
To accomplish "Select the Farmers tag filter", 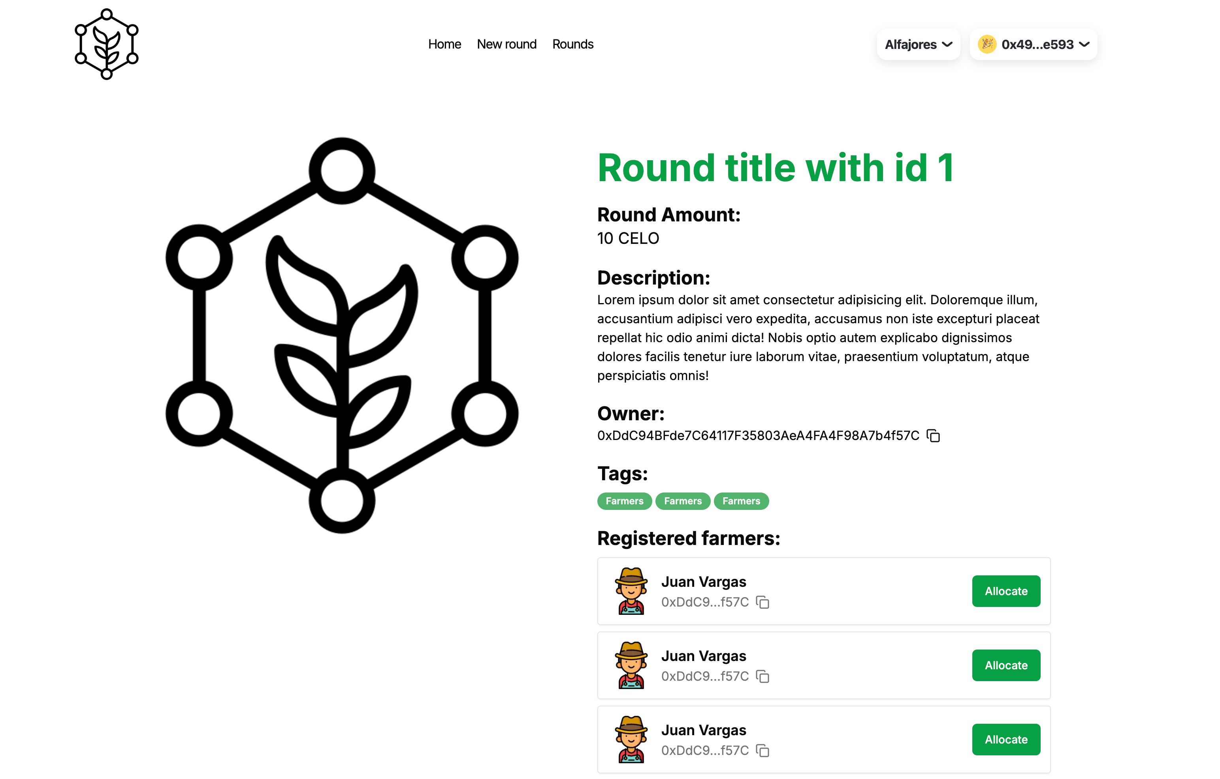I will click(x=624, y=501).
